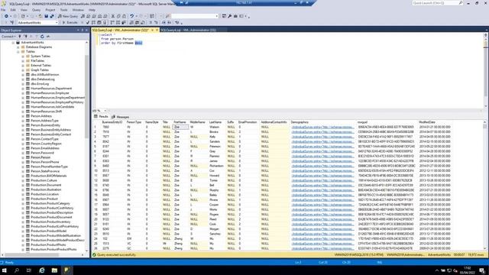Expand the System Tables folder
The width and height of the screenshot is (489, 275).
tap(23, 56)
